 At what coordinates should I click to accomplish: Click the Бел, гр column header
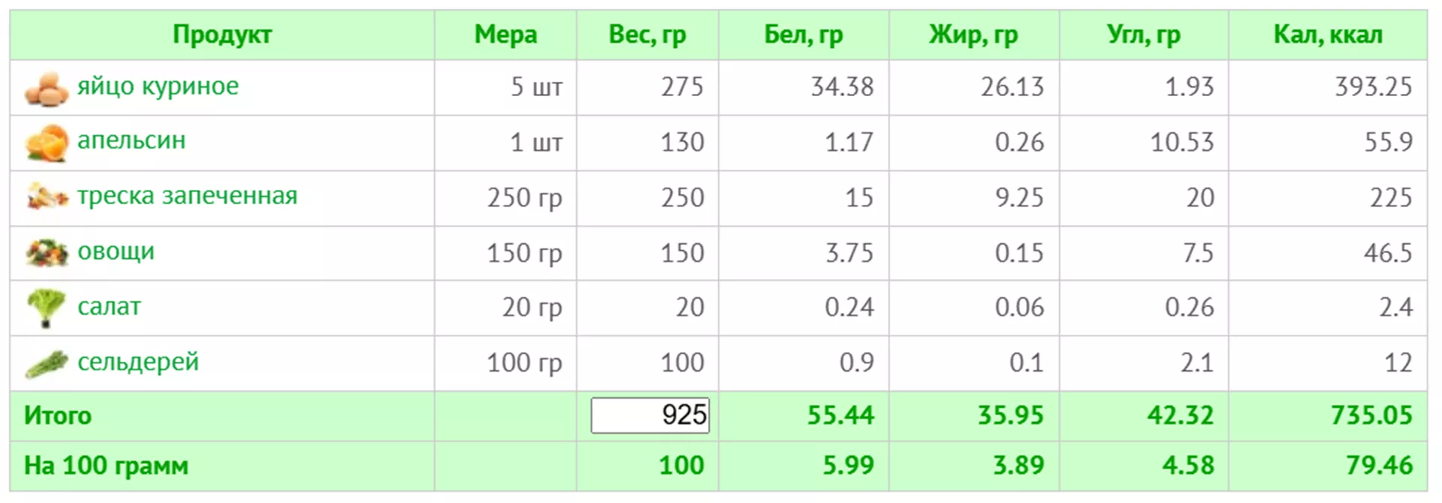click(x=804, y=35)
